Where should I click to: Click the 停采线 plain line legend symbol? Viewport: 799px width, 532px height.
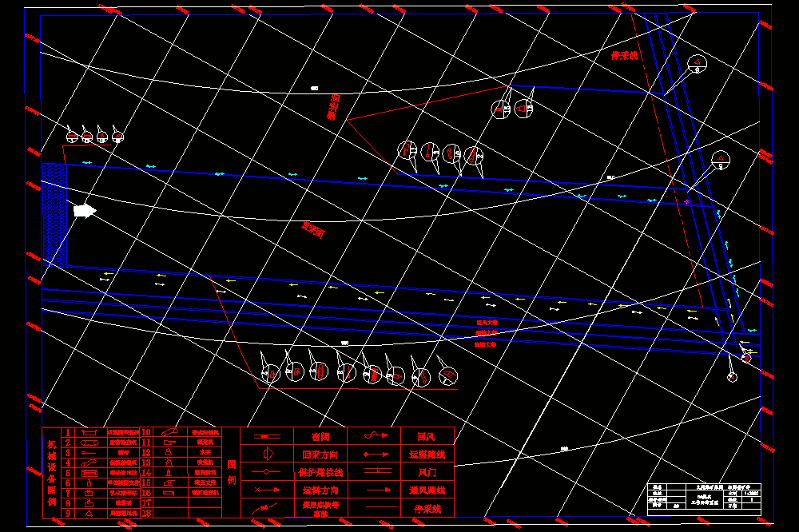381,507
